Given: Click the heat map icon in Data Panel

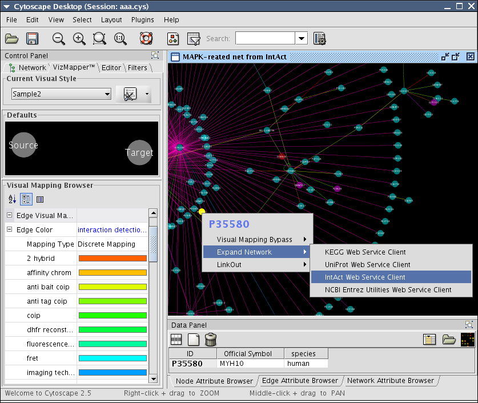Looking at the screenshot, I should pyautogui.click(x=467, y=340).
